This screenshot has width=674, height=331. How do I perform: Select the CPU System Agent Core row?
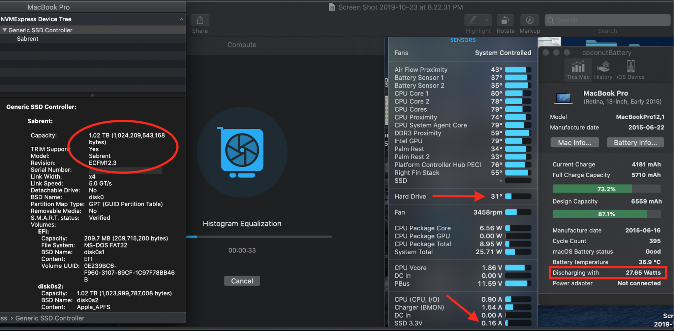pyautogui.click(x=463, y=125)
